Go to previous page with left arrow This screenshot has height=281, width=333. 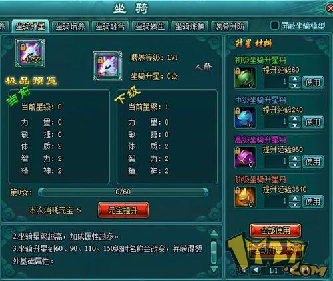(256, 270)
